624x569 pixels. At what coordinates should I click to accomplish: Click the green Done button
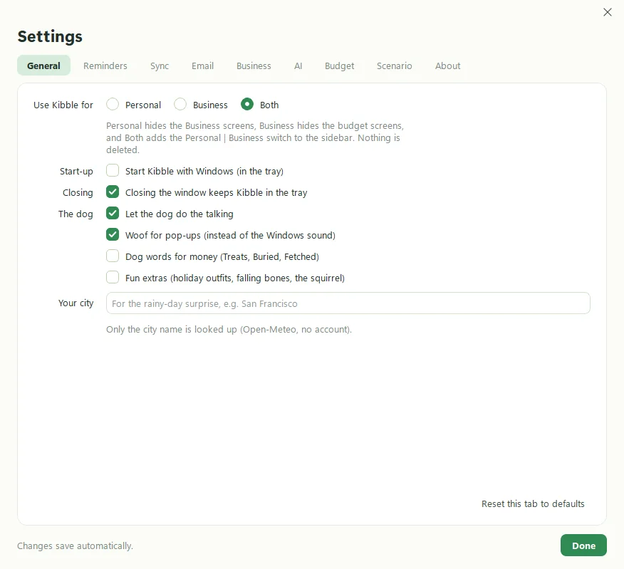583,545
